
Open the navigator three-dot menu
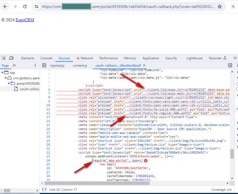pos(35,66)
